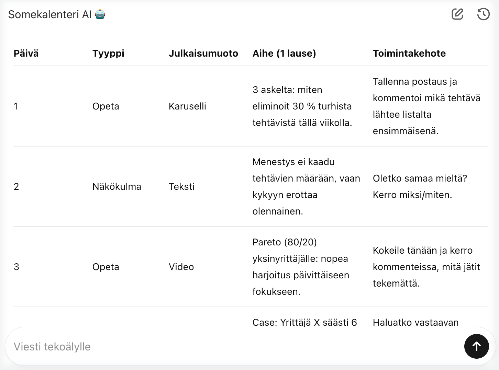
Task: Click the Toimintakehote column header
Action: click(409, 53)
